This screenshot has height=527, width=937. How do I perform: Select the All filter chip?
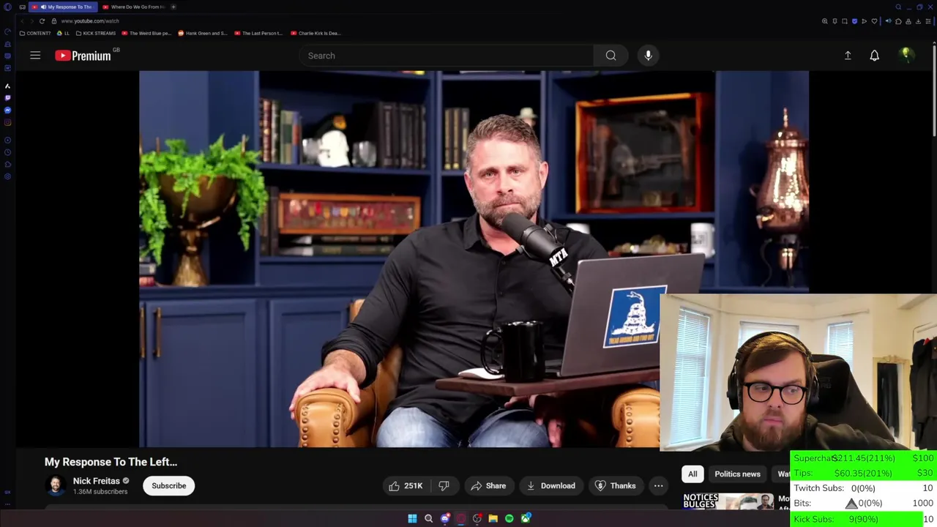[x=692, y=474]
